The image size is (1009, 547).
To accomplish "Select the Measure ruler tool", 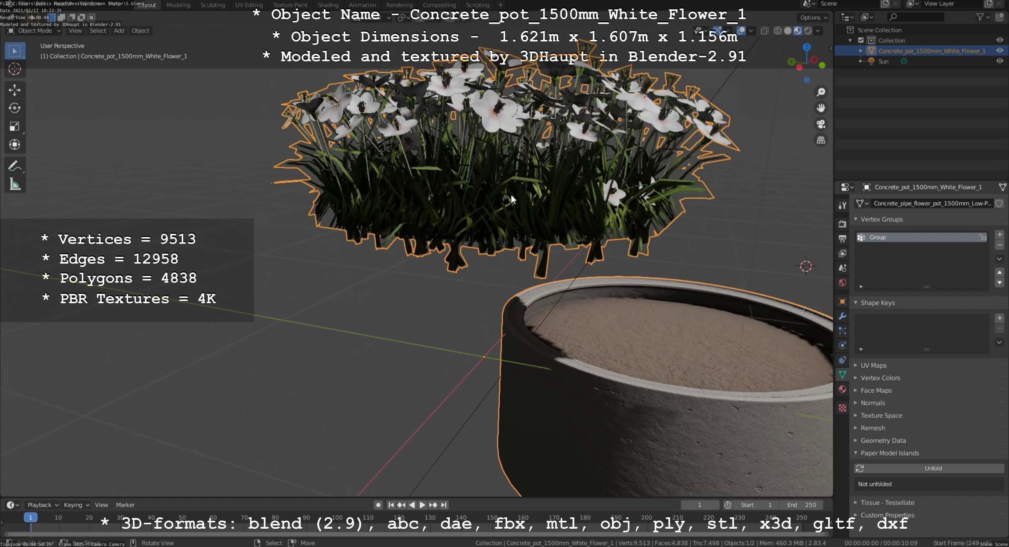I will click(15, 184).
